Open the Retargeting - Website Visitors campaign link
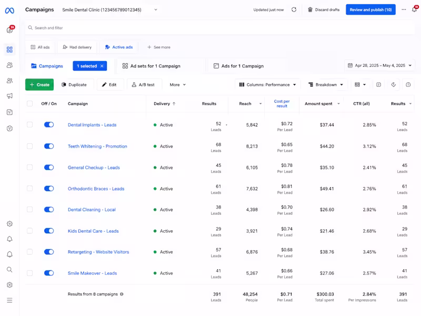The image size is (421, 316). point(98,252)
